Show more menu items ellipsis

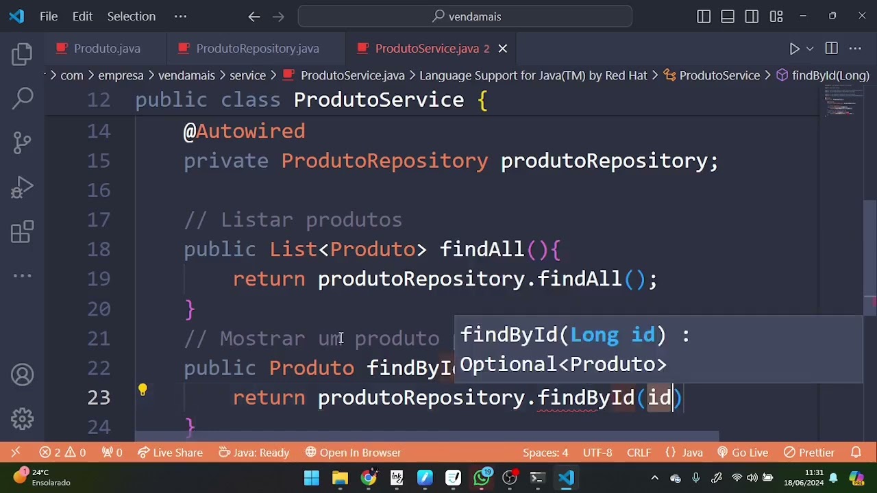point(180,16)
